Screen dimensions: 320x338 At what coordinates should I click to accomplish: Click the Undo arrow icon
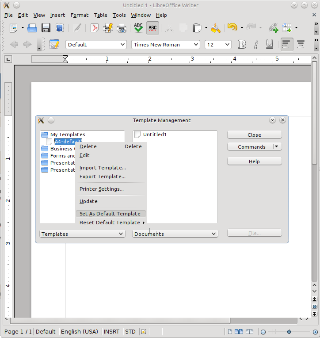[x=232, y=27]
